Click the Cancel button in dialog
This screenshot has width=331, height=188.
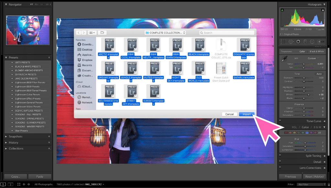[x=230, y=114]
